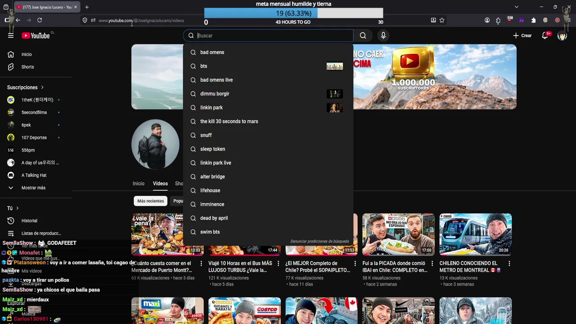The width and height of the screenshot is (576, 324).
Task: Open options for Bus TURBUS video
Action: [x=278, y=263]
